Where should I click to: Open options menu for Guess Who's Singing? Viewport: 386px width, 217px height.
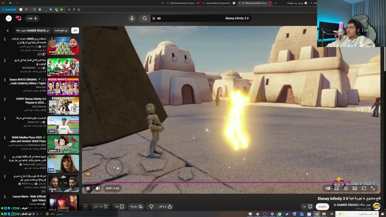click(x=5, y=80)
